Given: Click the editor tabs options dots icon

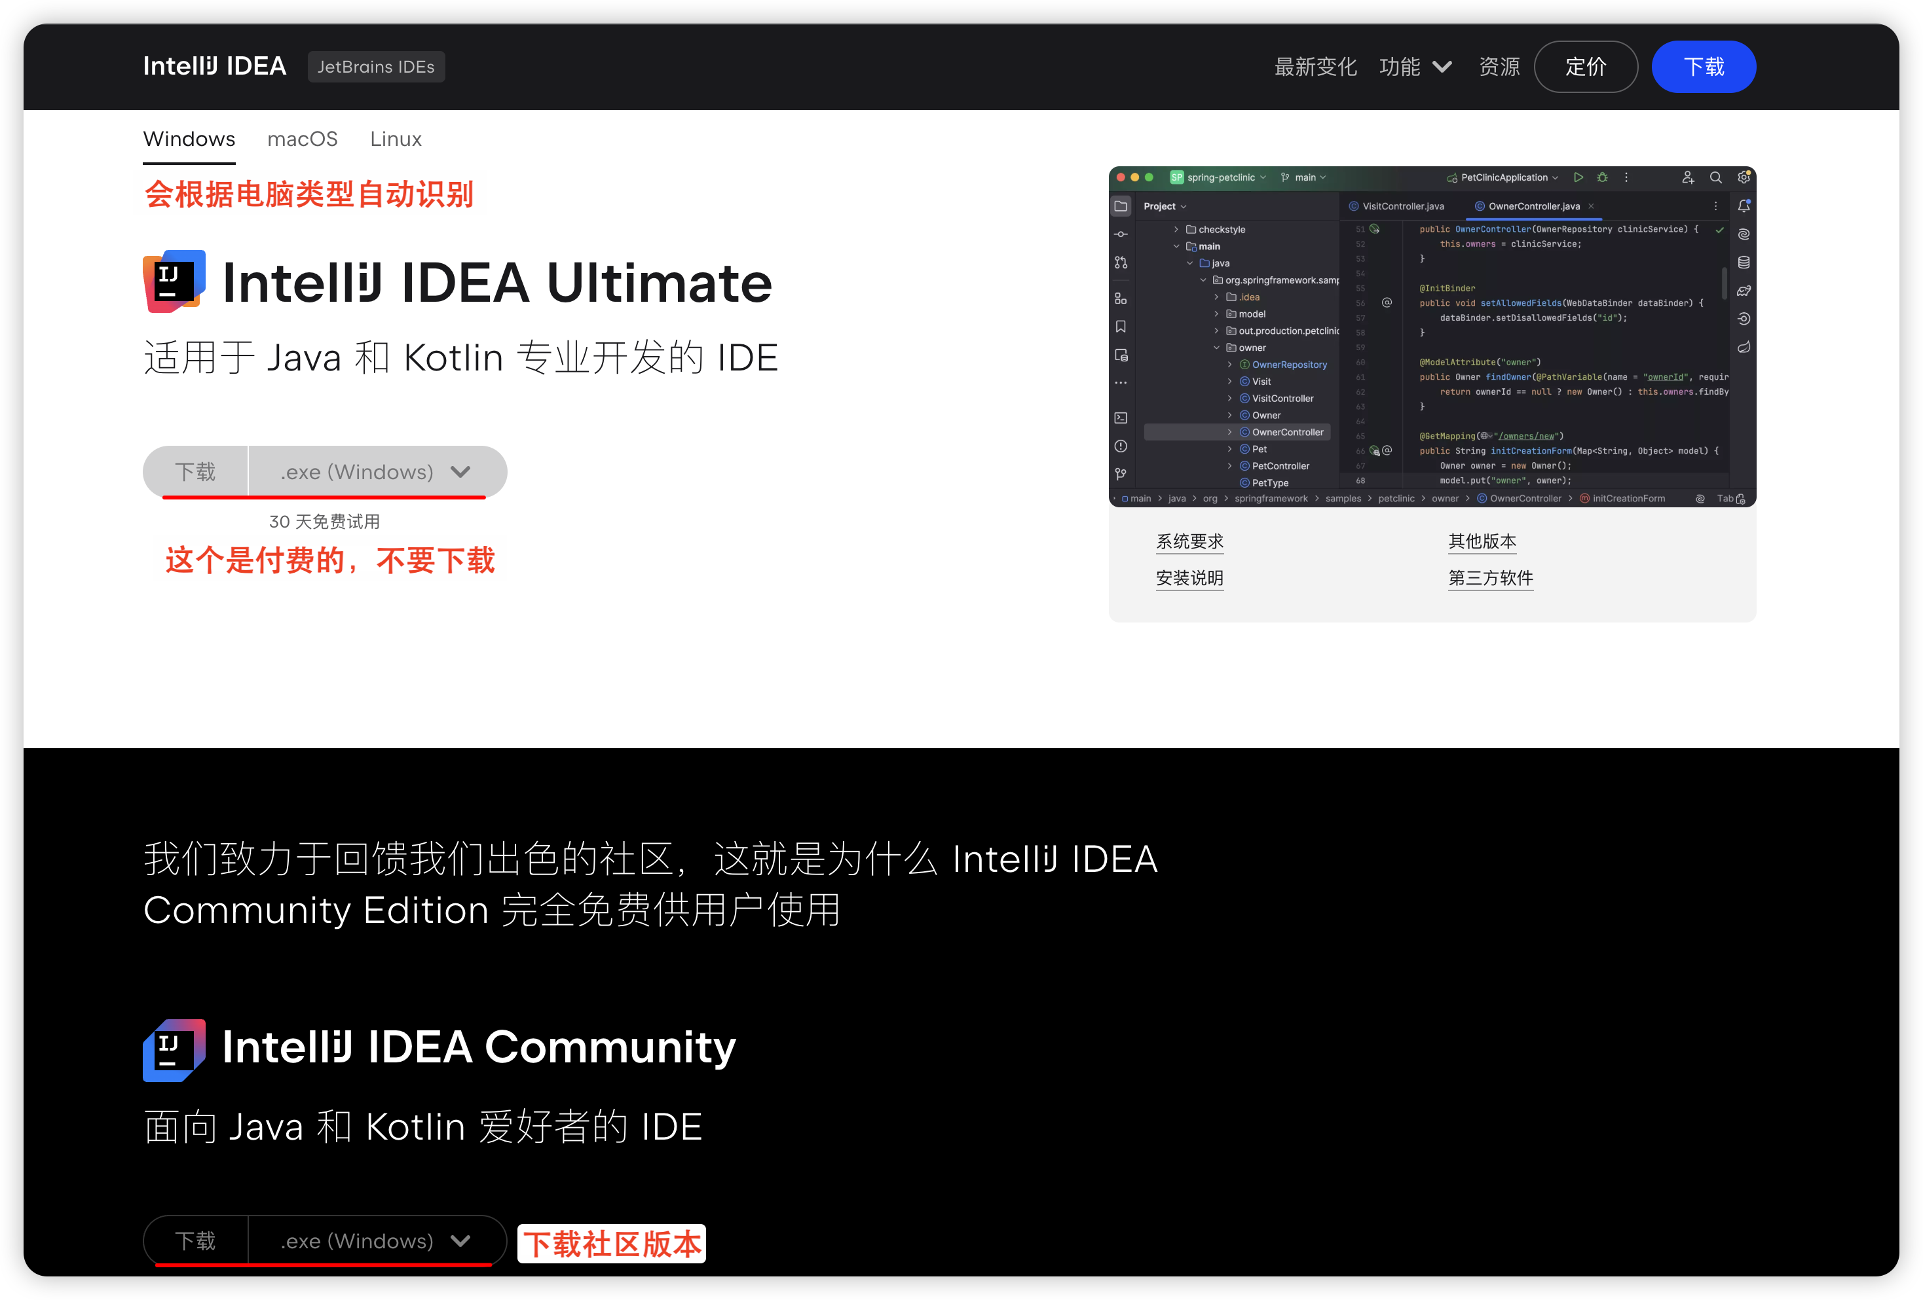Looking at the screenshot, I should click(x=1715, y=206).
